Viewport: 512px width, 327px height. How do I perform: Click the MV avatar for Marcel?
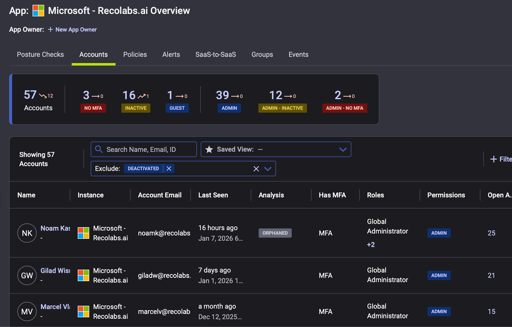coord(27,311)
